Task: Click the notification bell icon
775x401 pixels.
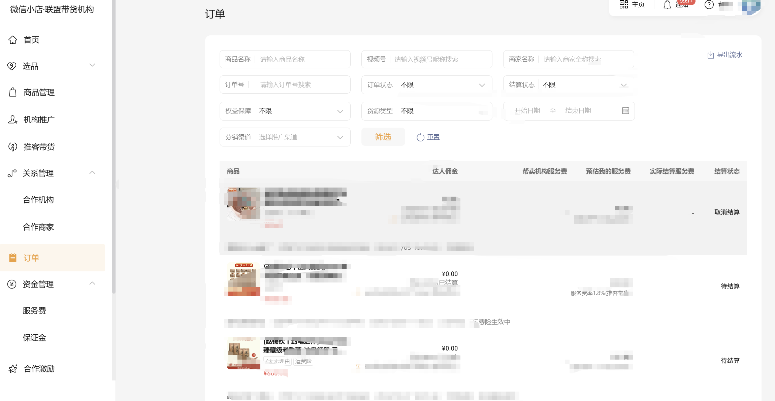Action: [667, 5]
